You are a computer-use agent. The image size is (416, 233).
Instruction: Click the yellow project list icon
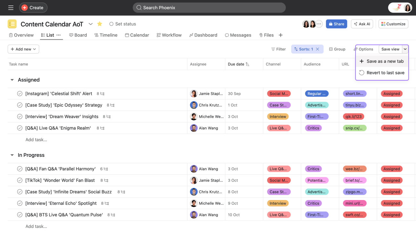tap(12, 24)
